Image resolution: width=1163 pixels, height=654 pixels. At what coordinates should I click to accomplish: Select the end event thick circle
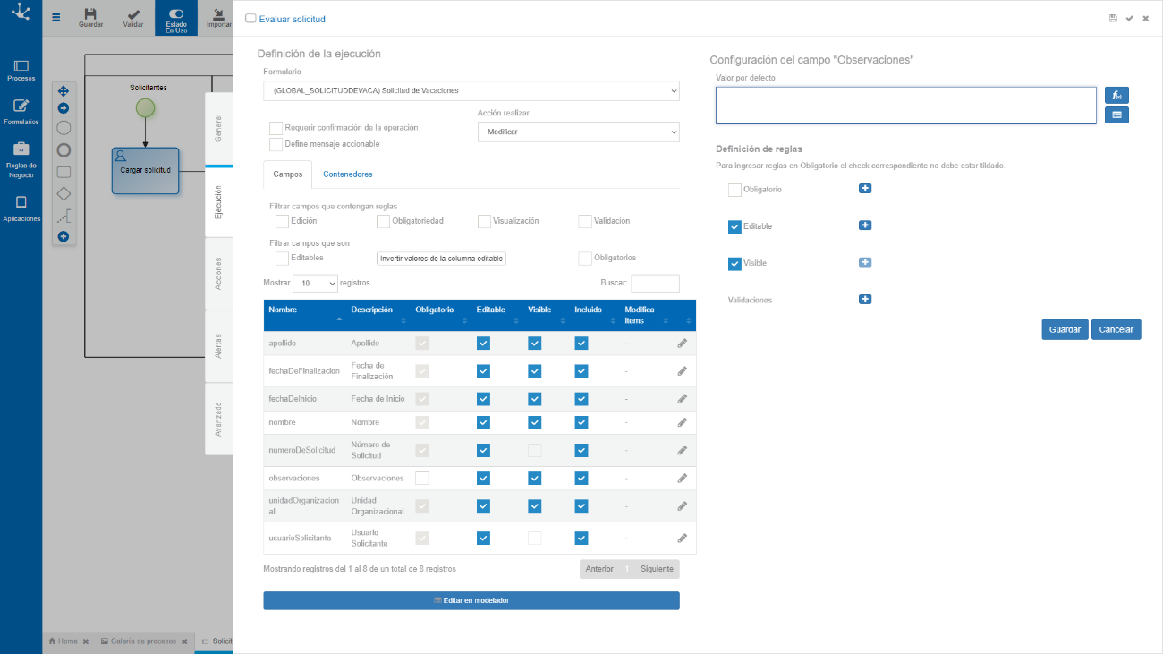pyautogui.click(x=64, y=149)
